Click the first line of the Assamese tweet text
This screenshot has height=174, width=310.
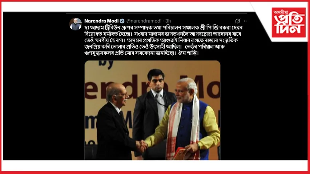(163, 28)
